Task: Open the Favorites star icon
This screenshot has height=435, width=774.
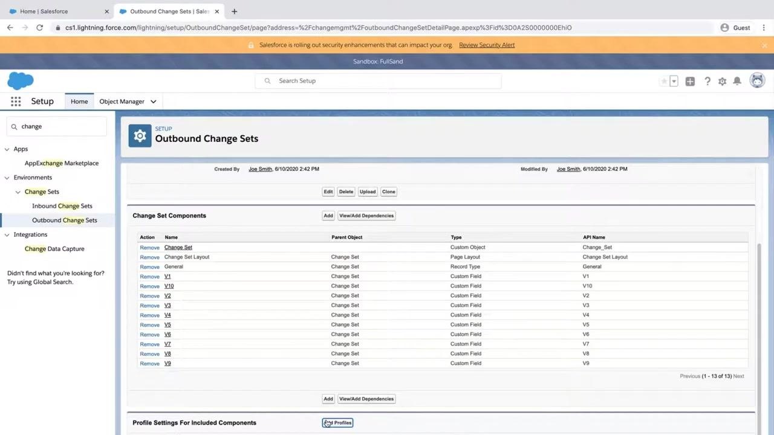Action: [x=664, y=81]
